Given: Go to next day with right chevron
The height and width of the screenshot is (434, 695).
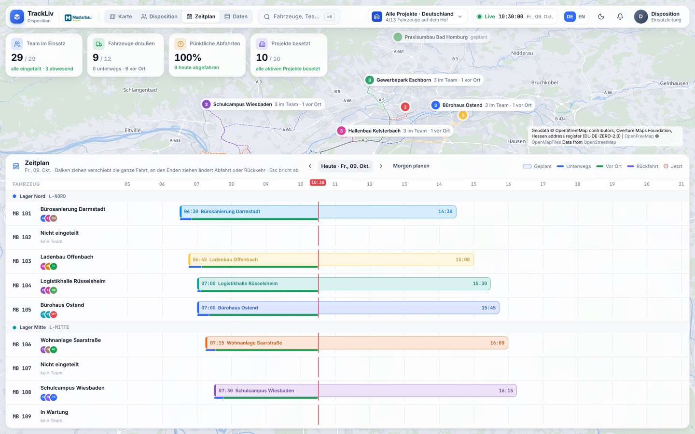Looking at the screenshot, I should tap(381, 166).
